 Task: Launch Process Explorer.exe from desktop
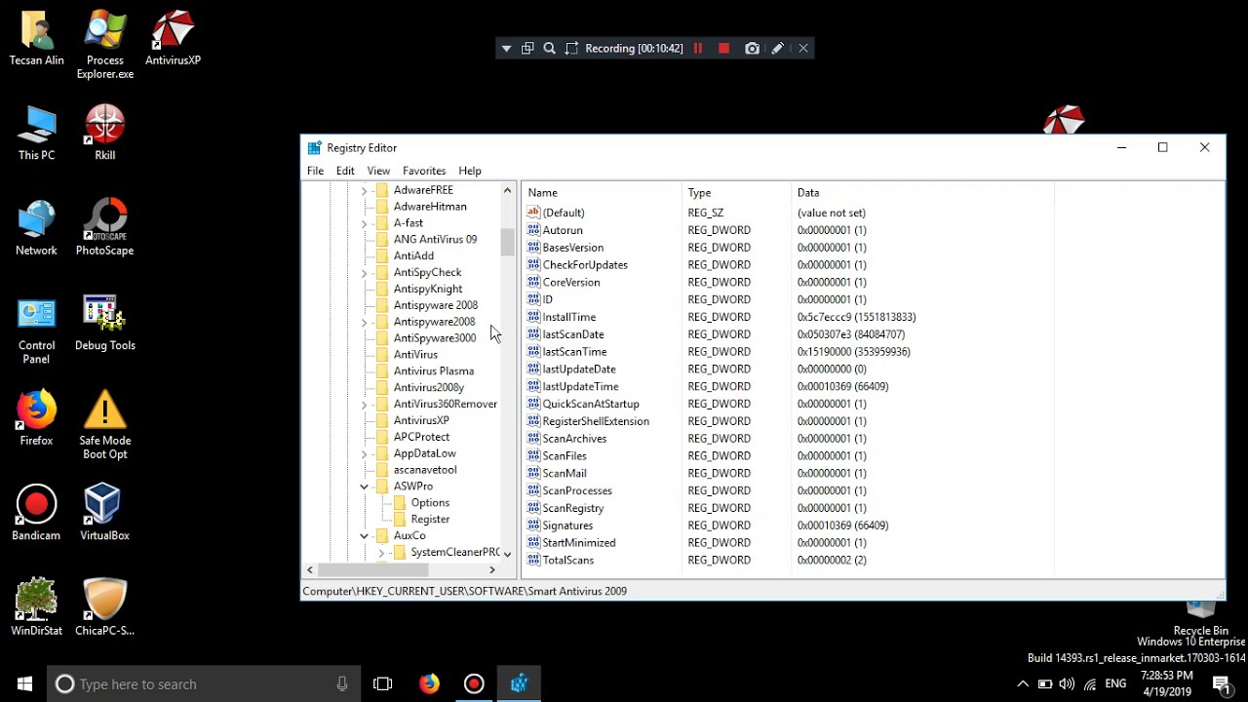[105, 47]
